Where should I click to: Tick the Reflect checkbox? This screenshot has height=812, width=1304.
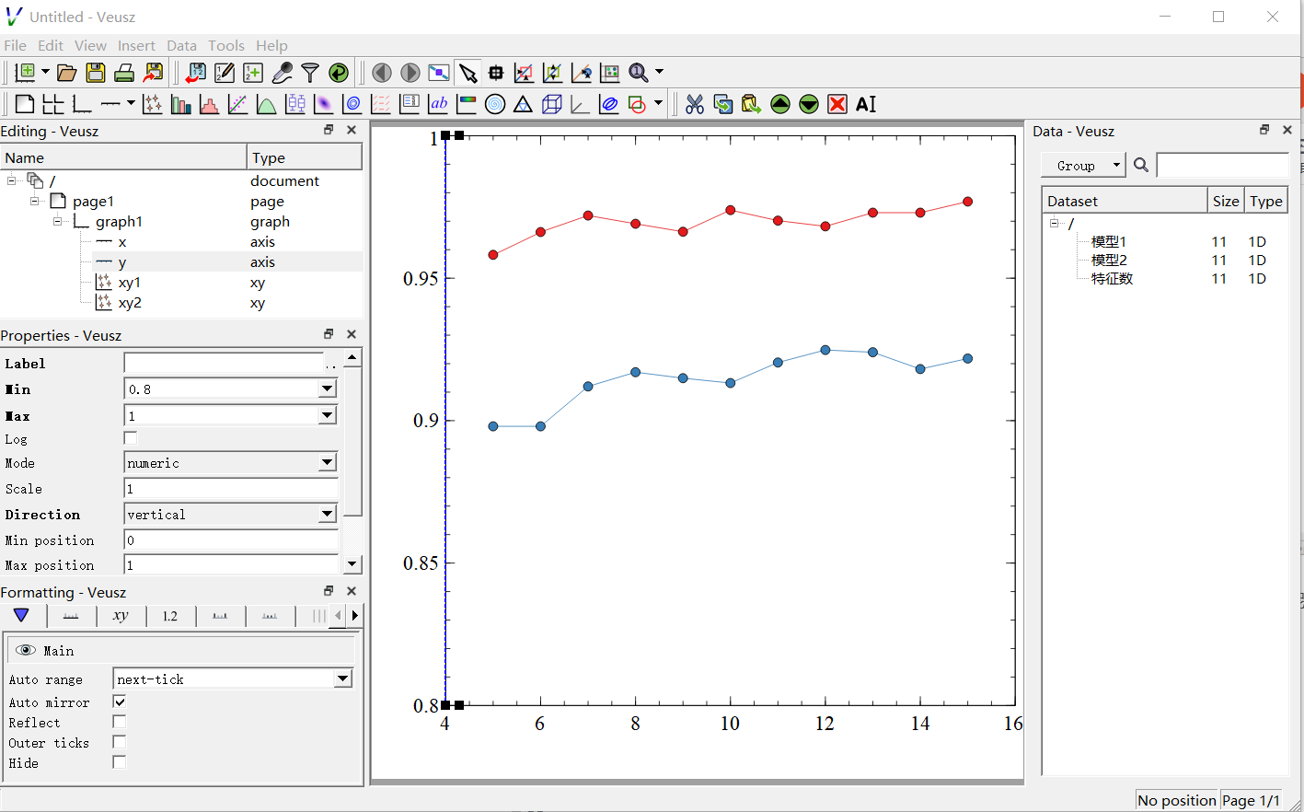coord(120,722)
